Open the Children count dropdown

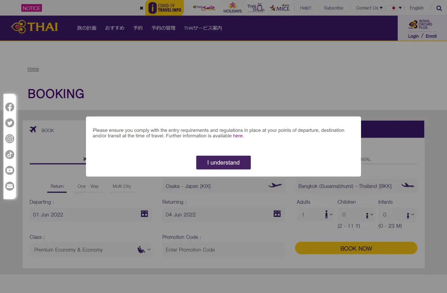(356, 215)
